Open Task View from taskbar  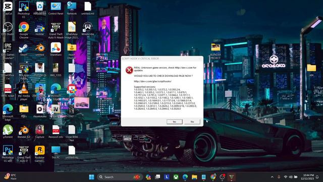tap(157, 177)
